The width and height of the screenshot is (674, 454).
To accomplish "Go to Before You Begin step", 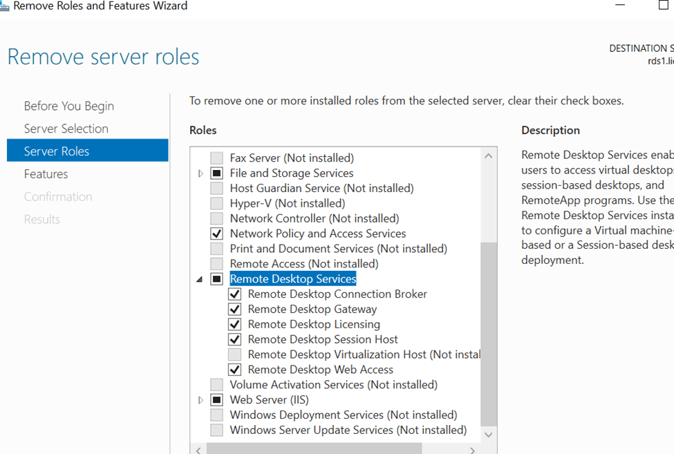I will click(68, 106).
